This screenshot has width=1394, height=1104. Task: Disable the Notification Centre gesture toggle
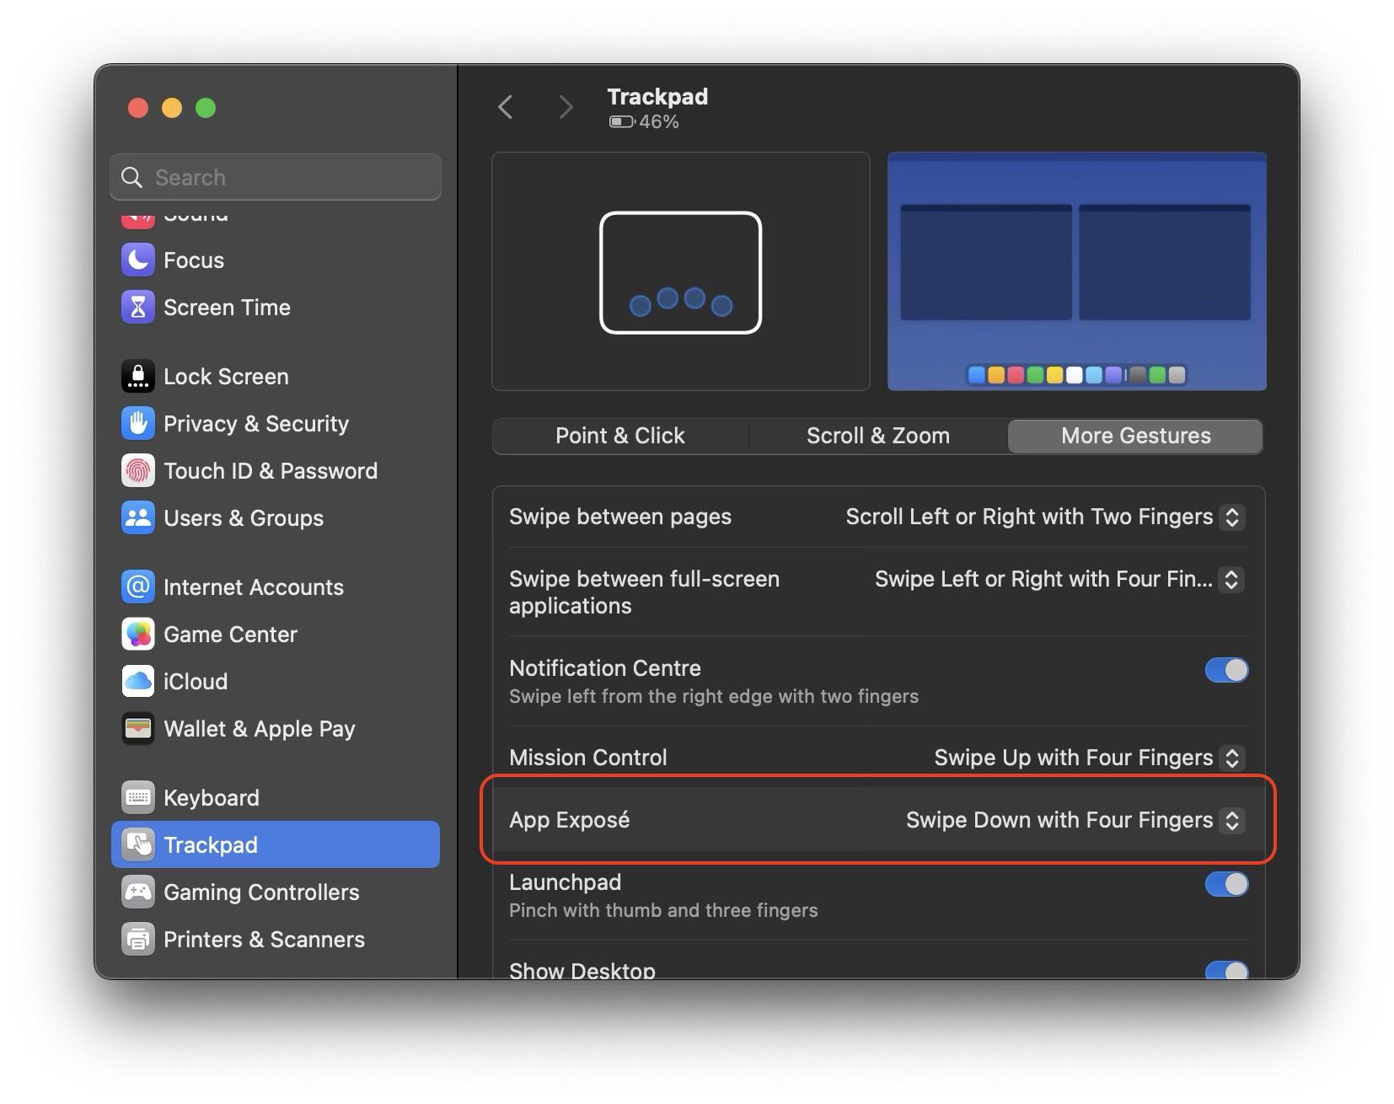1225,671
